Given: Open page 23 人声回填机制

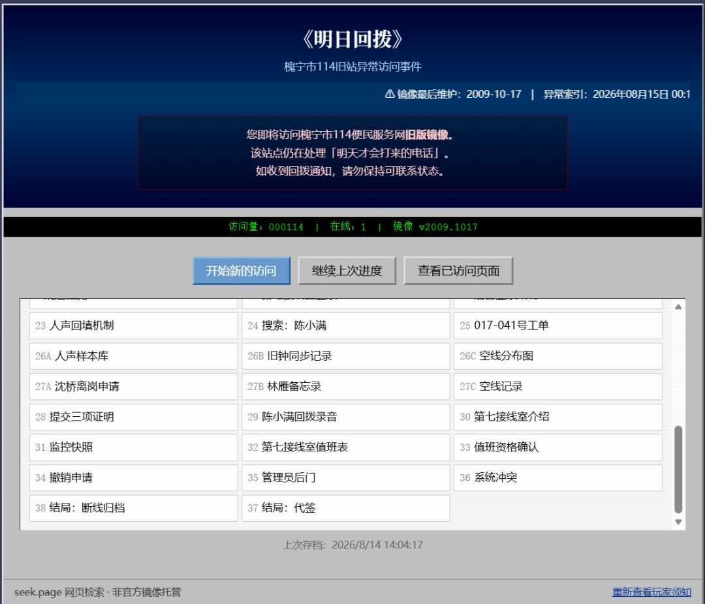Looking at the screenshot, I should [134, 326].
